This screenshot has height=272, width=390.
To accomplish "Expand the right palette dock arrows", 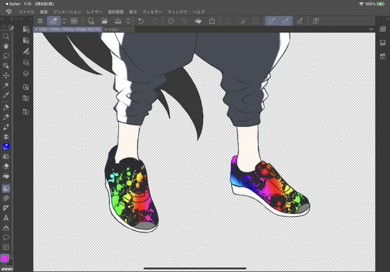I will [x=387, y=19].
